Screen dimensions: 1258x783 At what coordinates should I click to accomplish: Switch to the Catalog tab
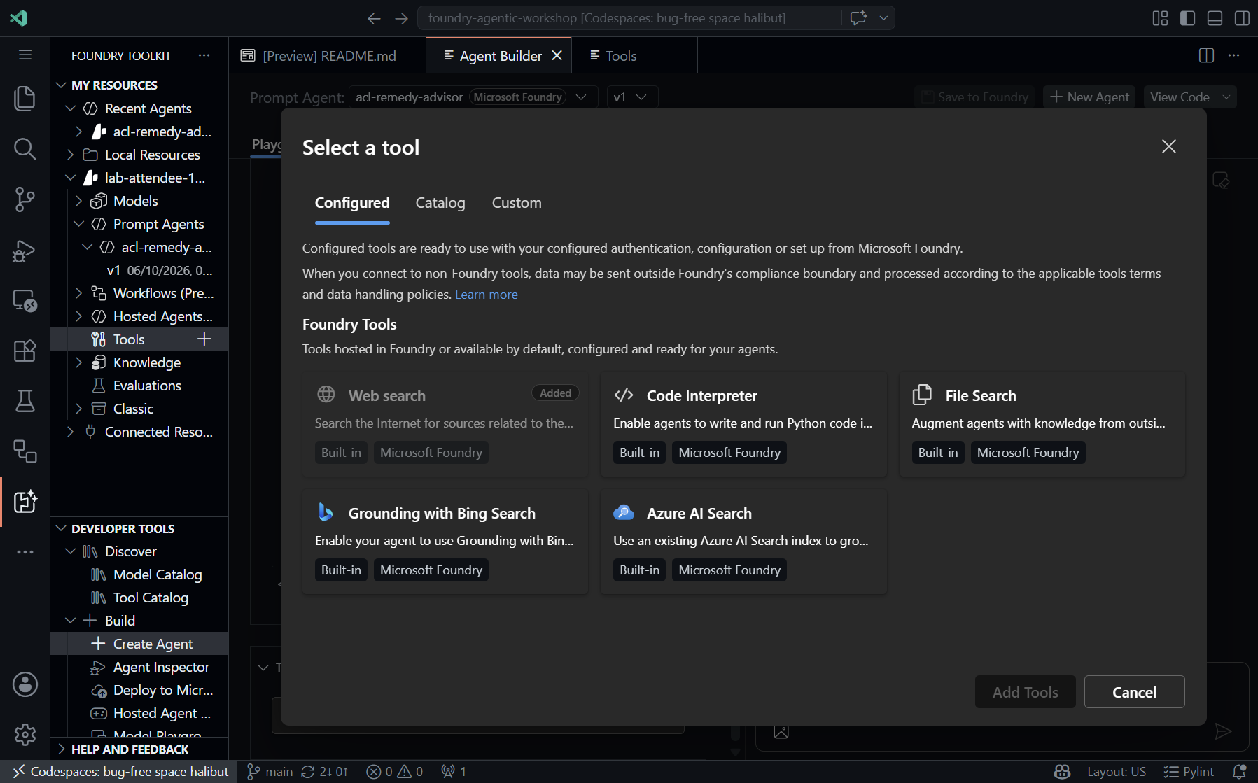[x=440, y=203]
